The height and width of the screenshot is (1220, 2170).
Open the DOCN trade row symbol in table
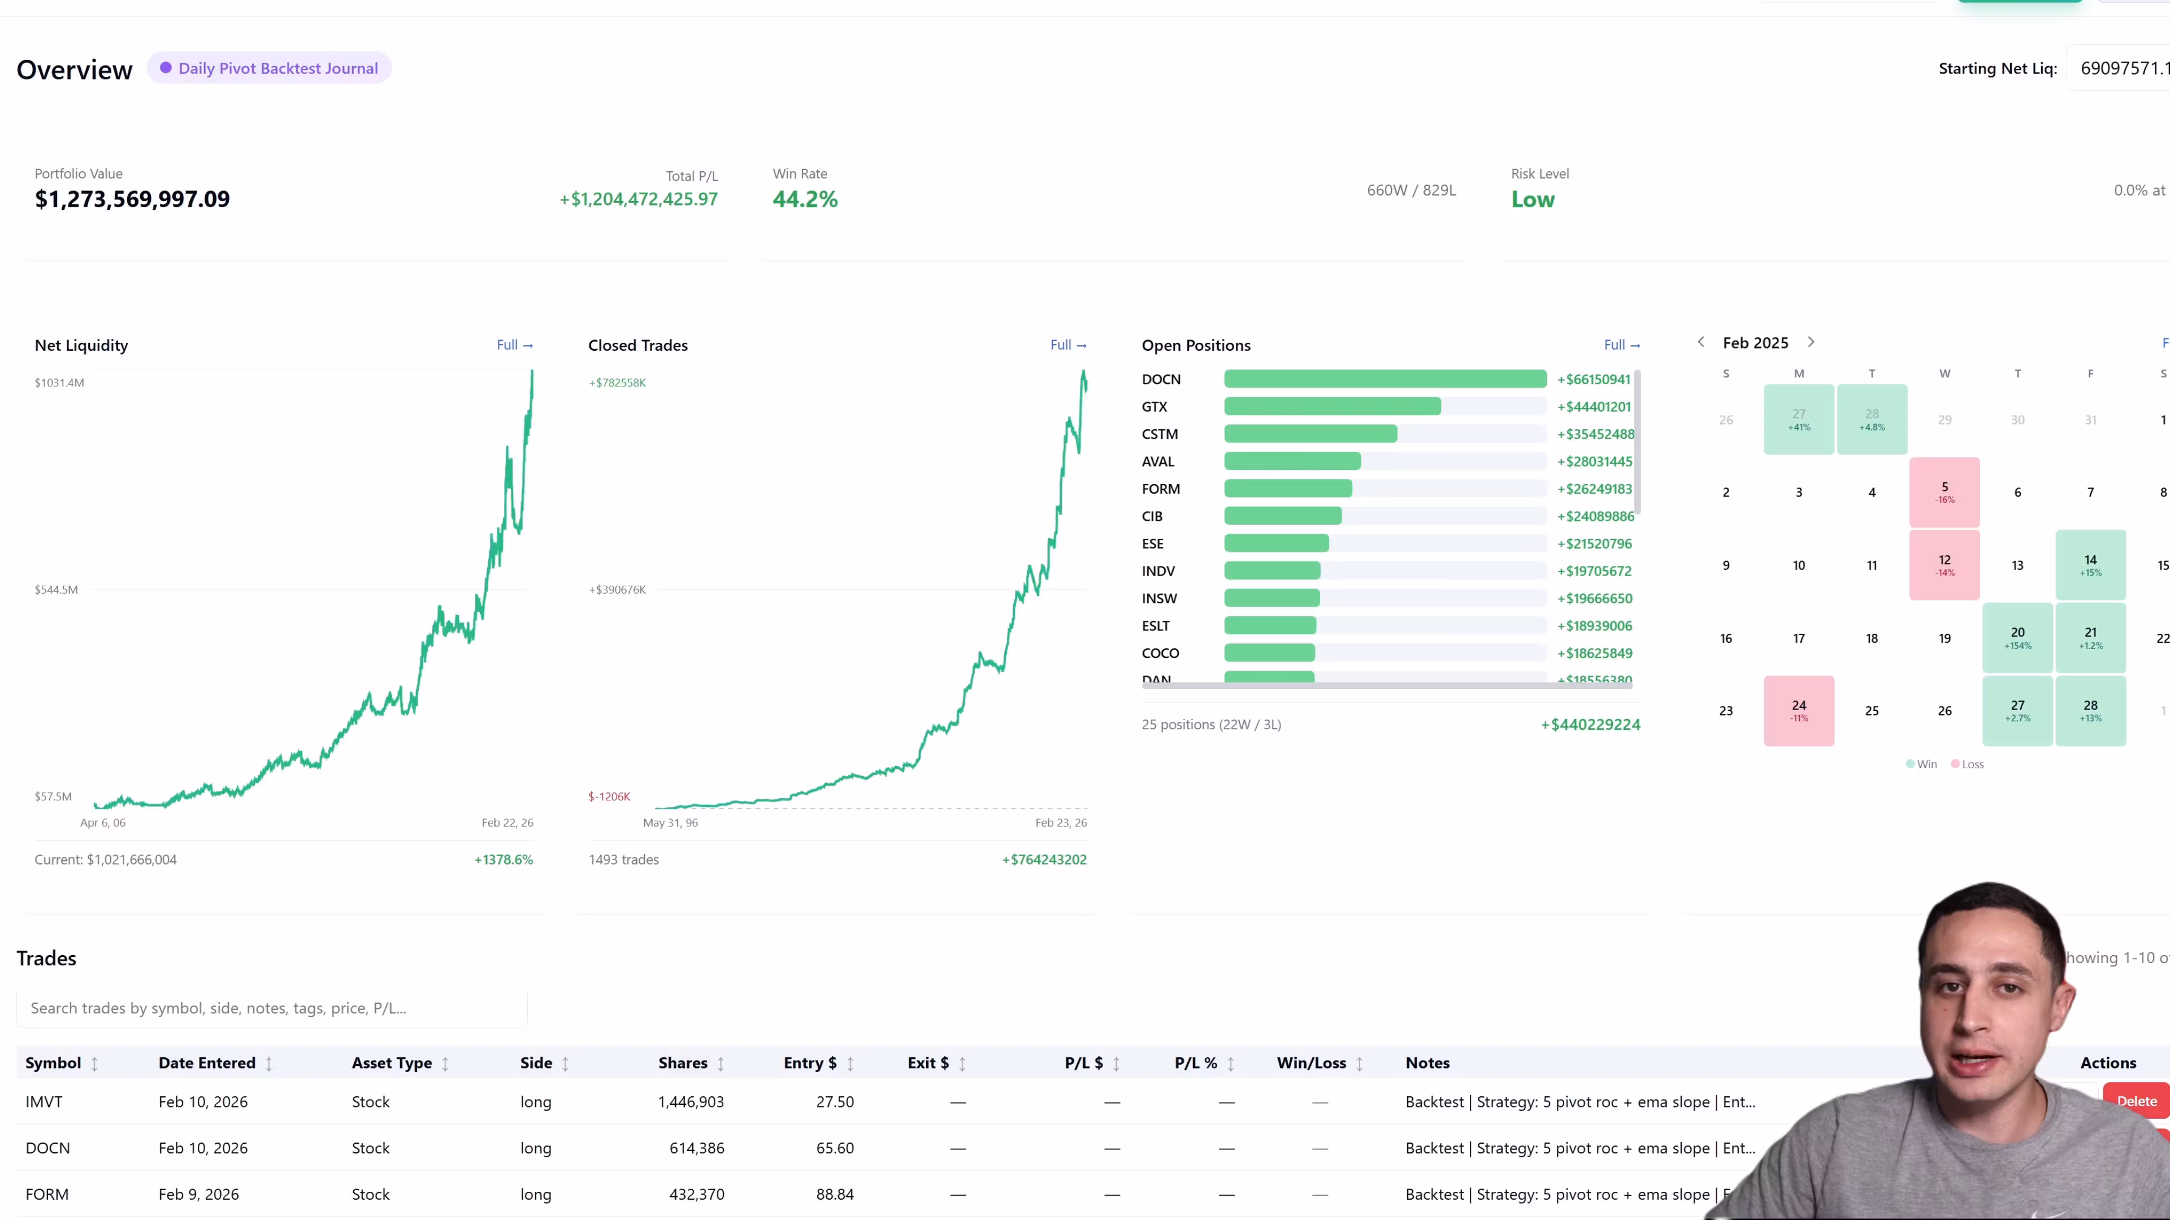(47, 1148)
